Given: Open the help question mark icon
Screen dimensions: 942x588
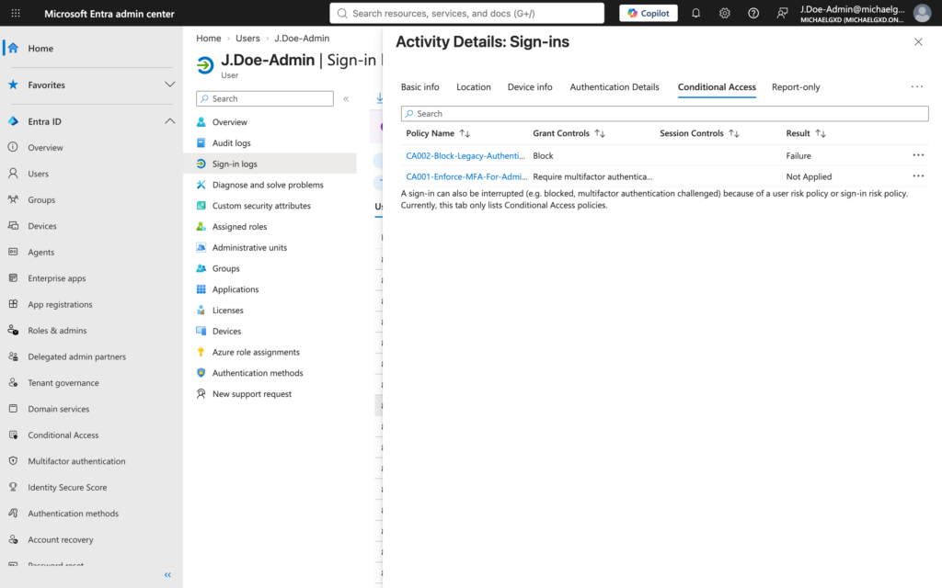Looking at the screenshot, I should click(x=753, y=13).
